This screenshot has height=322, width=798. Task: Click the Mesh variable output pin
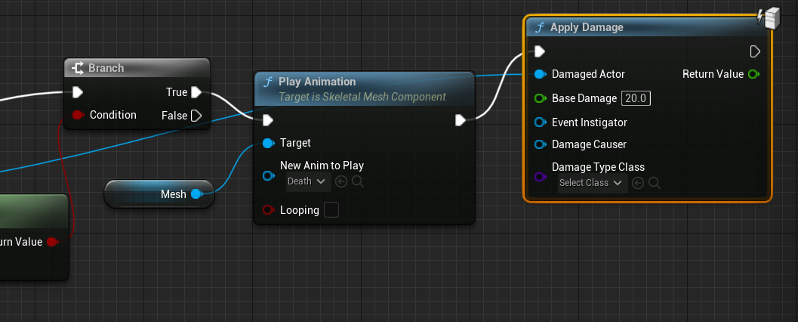point(196,194)
